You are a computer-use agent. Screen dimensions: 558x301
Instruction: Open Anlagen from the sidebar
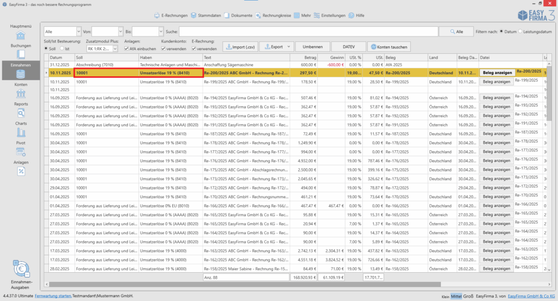pyautogui.click(x=21, y=171)
